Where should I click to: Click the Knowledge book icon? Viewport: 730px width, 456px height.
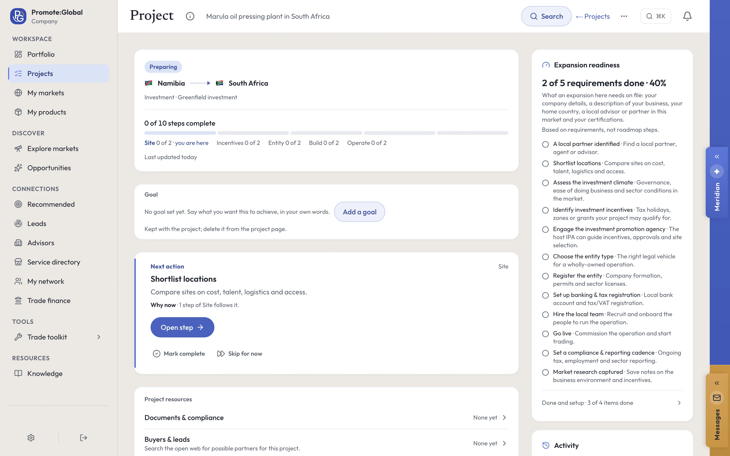point(18,373)
